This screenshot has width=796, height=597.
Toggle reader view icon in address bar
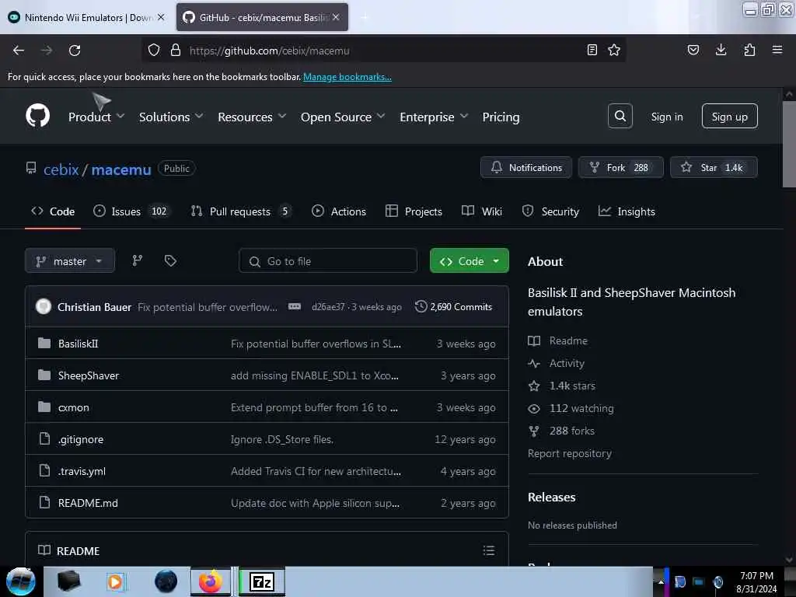tap(592, 51)
